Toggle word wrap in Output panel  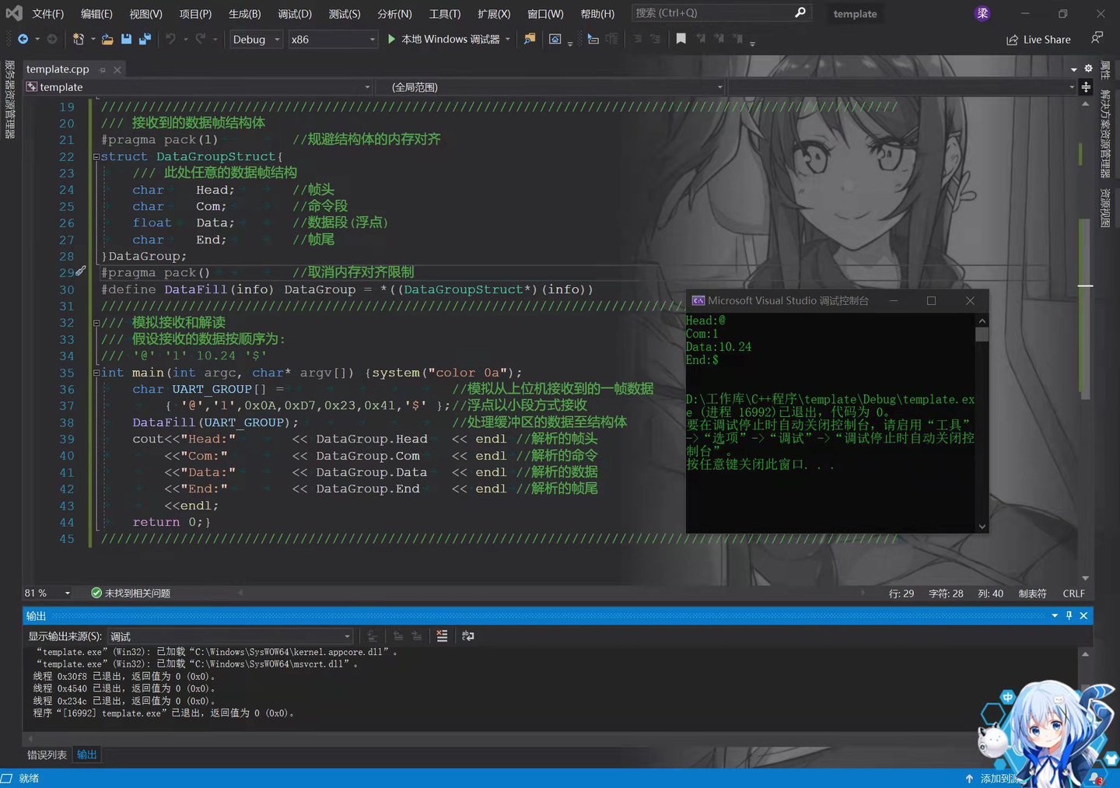pos(467,636)
